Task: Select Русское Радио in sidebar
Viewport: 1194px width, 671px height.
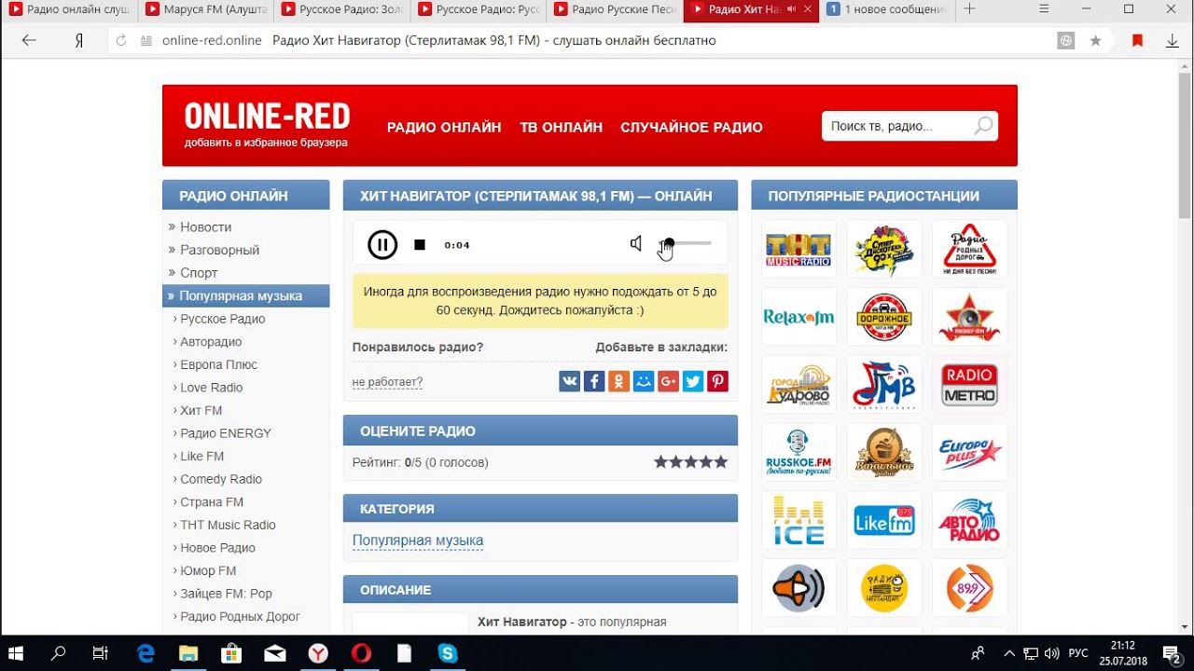Action: click(222, 319)
